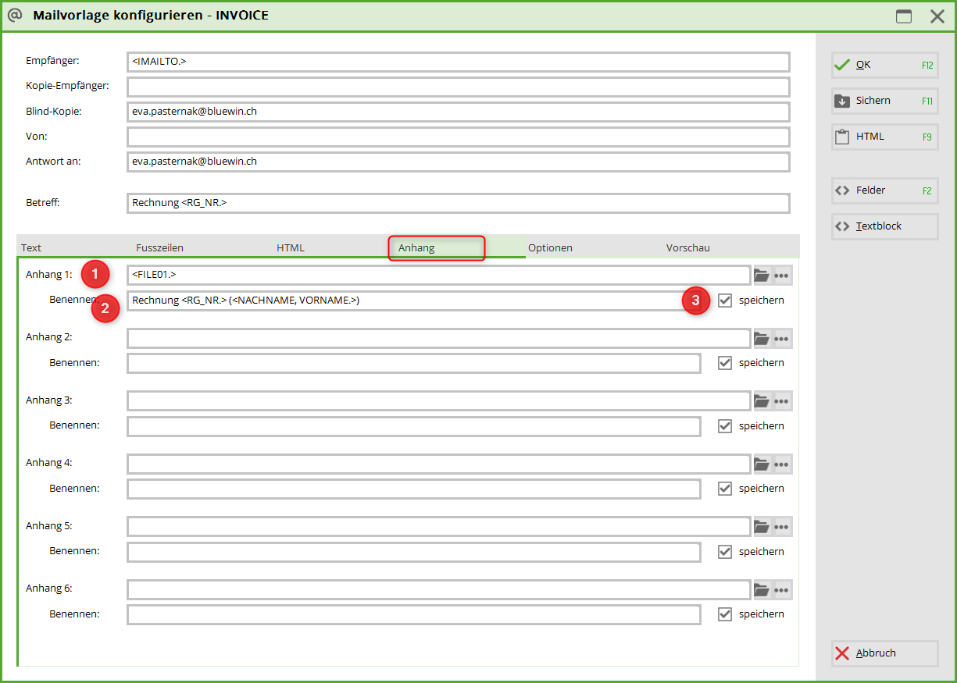Open the three-dots menu for Anhang 2
The width and height of the screenshot is (957, 683).
(782, 338)
